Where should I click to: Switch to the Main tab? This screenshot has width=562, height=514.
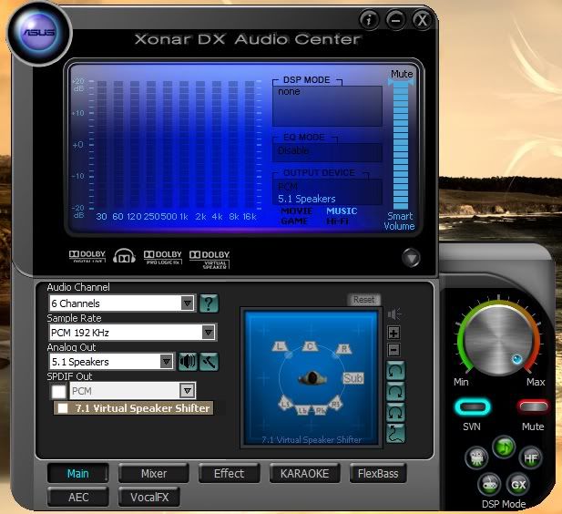coord(77,474)
